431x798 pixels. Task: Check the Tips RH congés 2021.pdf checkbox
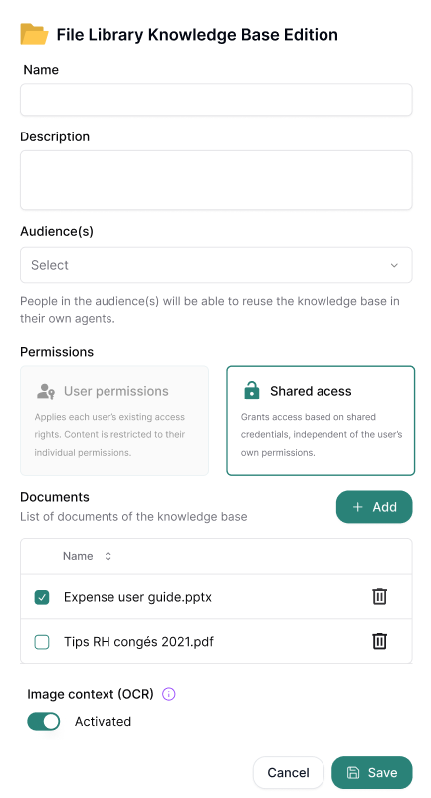point(42,642)
